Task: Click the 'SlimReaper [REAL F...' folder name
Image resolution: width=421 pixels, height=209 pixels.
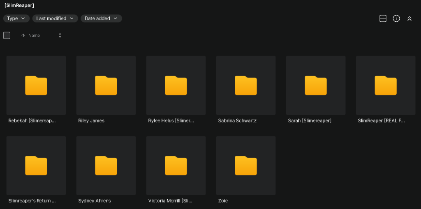Action: (x=382, y=121)
